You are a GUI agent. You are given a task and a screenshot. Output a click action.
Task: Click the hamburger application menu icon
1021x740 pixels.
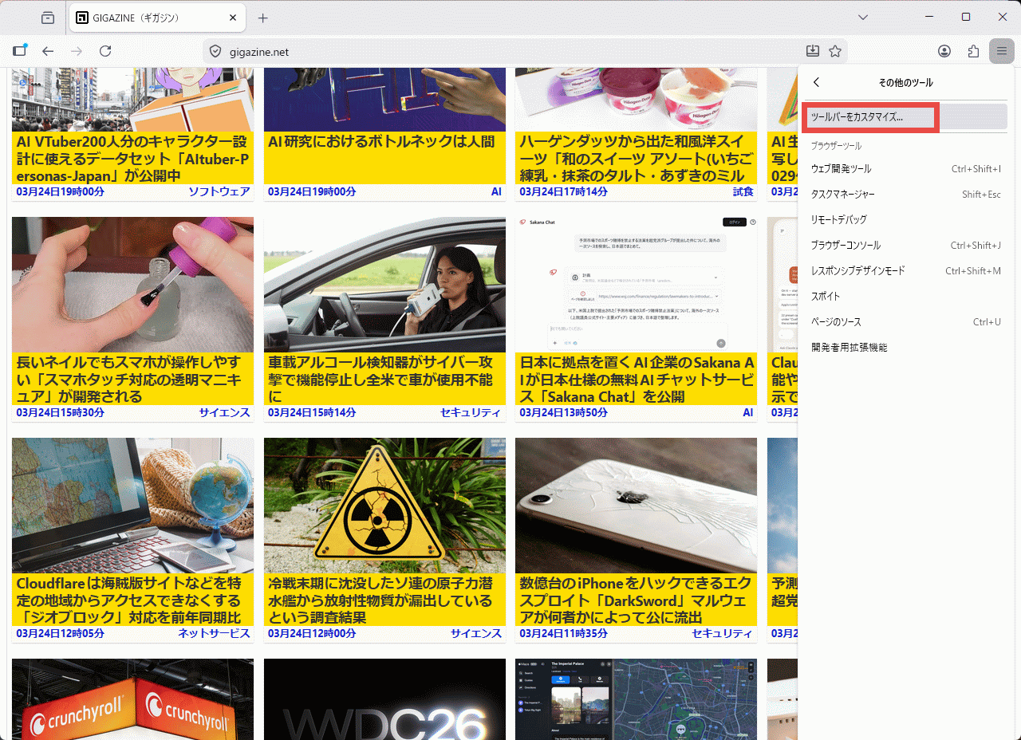click(1001, 51)
